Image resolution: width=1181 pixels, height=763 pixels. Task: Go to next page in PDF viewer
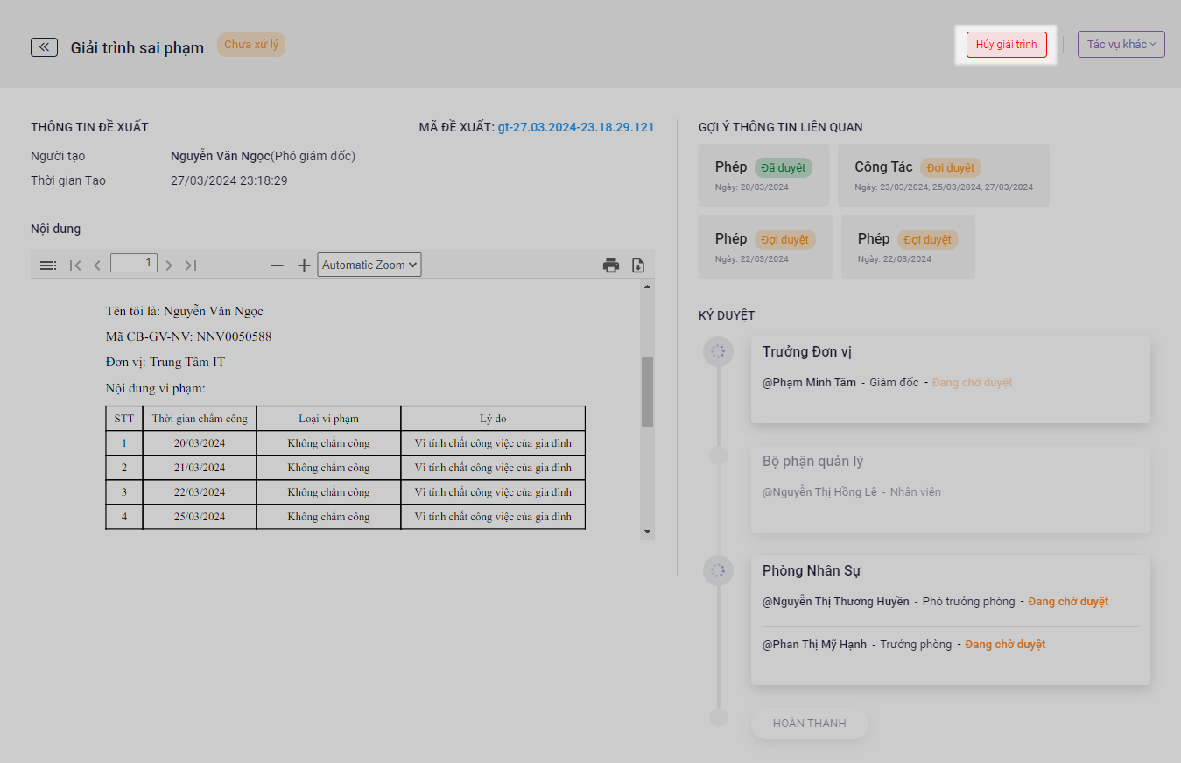(169, 265)
